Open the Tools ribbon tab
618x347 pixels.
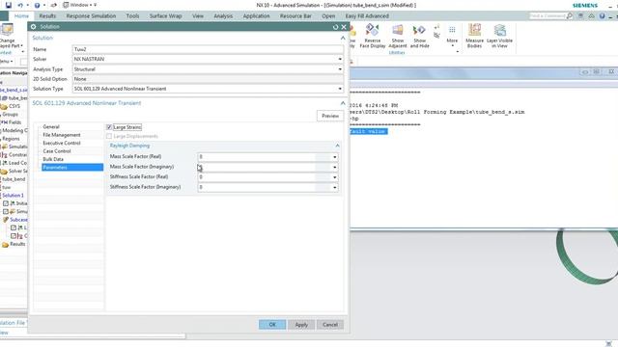(x=132, y=16)
